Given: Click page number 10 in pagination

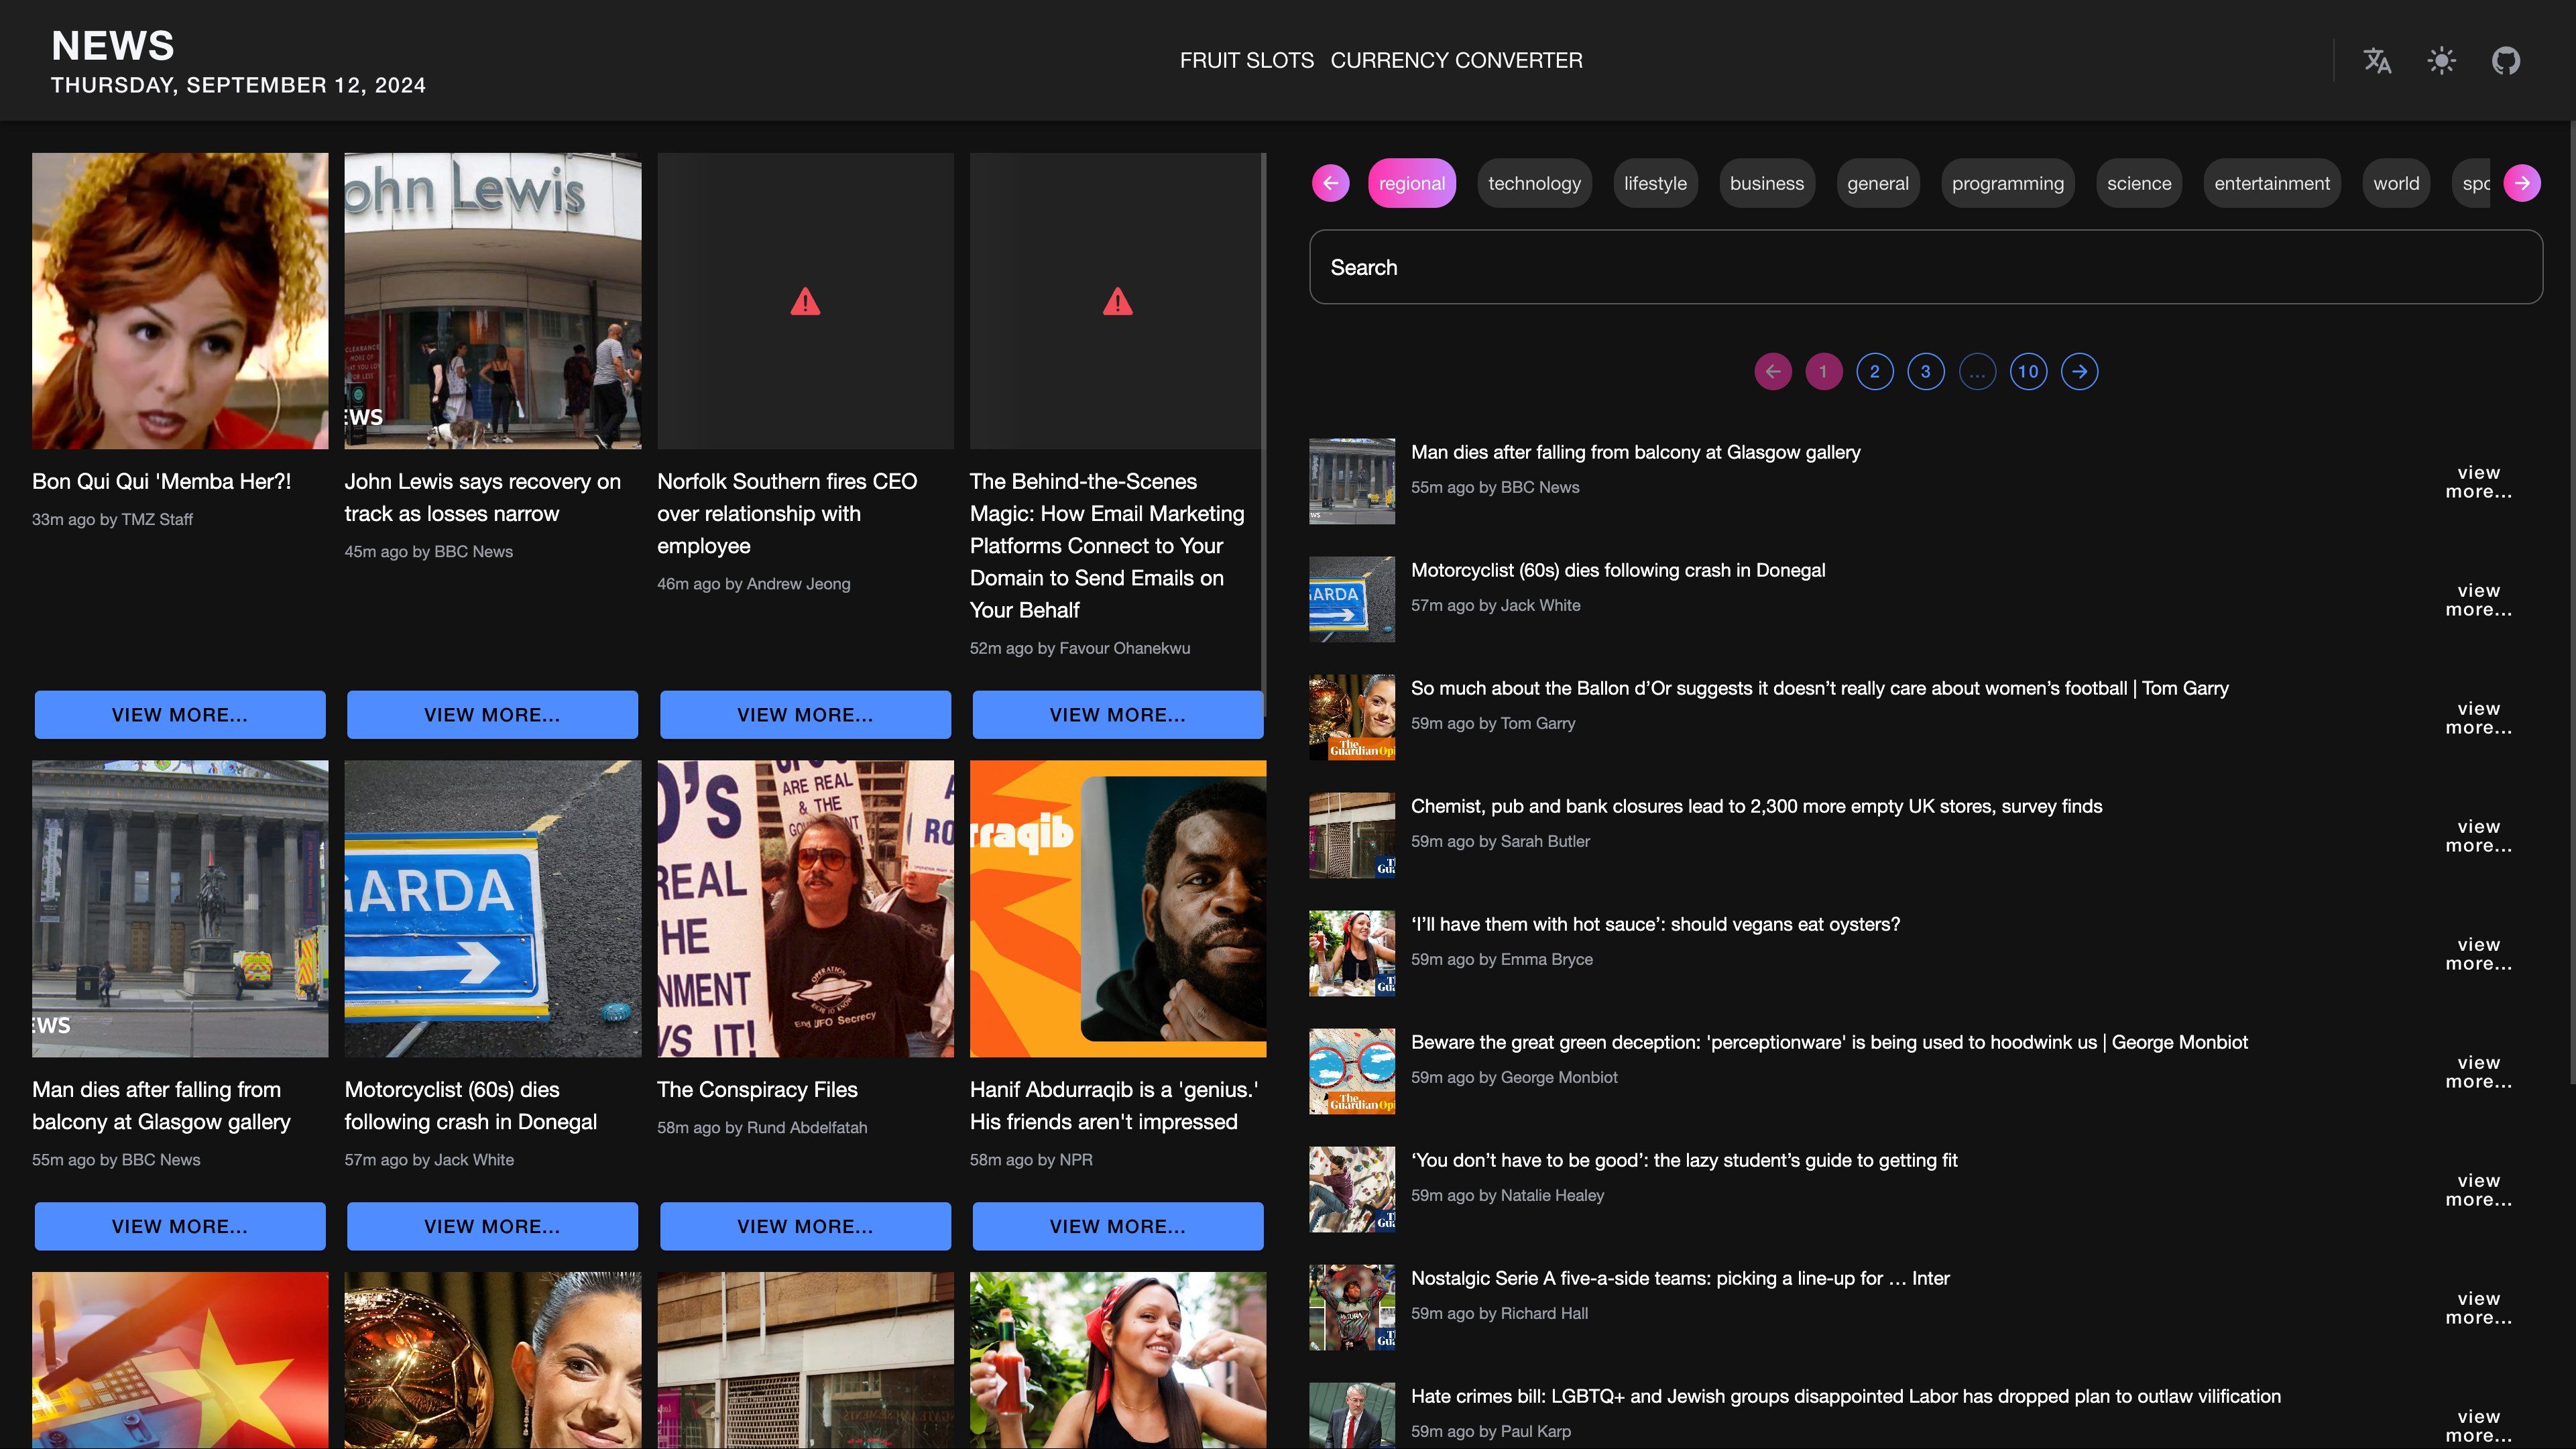Looking at the screenshot, I should tap(2028, 369).
